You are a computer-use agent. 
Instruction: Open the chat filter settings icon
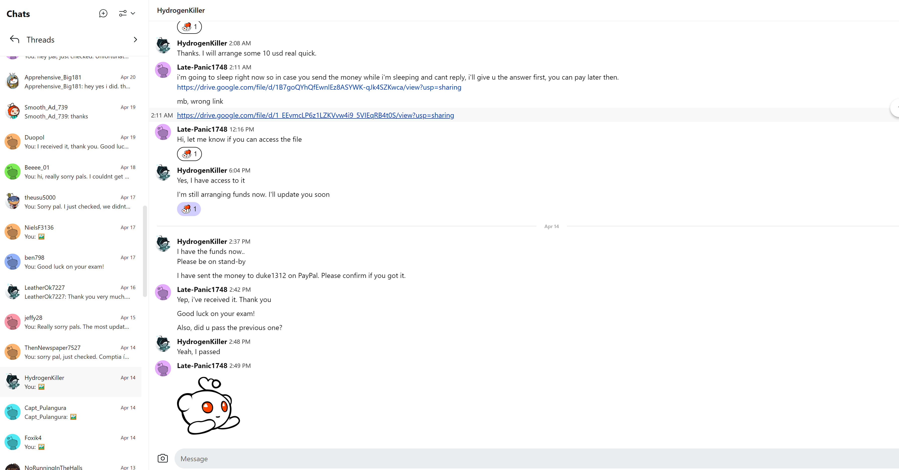pos(122,14)
